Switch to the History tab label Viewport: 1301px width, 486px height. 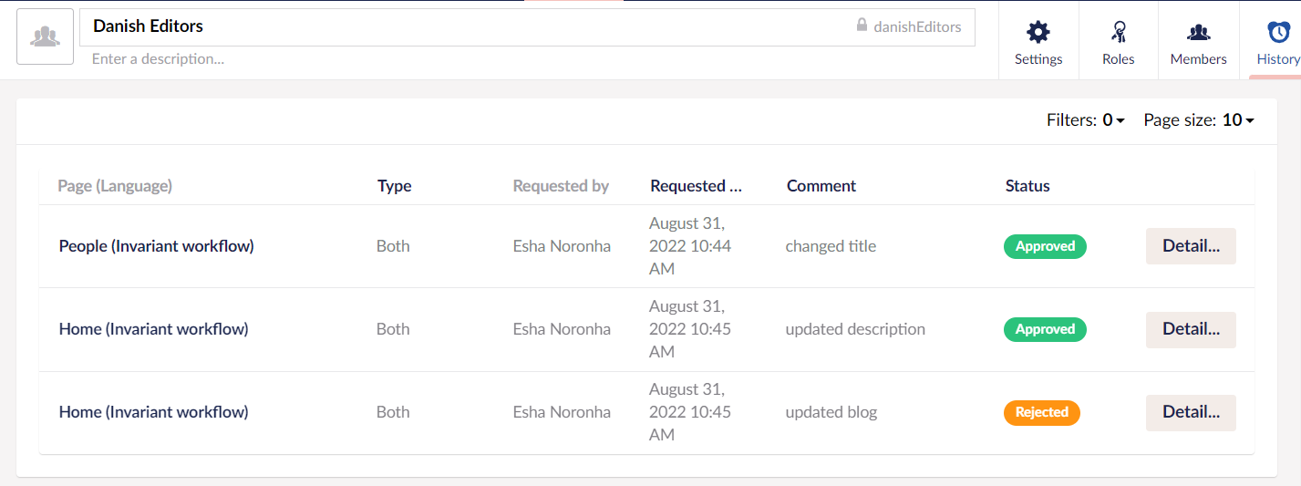[1278, 59]
